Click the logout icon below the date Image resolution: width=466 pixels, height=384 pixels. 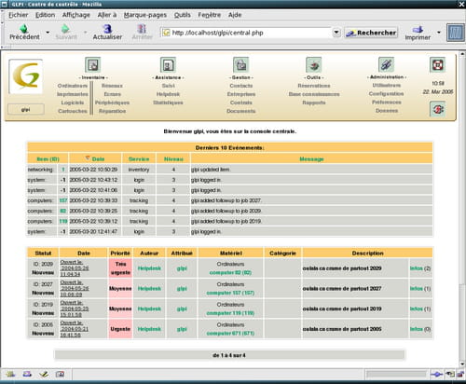point(438,109)
